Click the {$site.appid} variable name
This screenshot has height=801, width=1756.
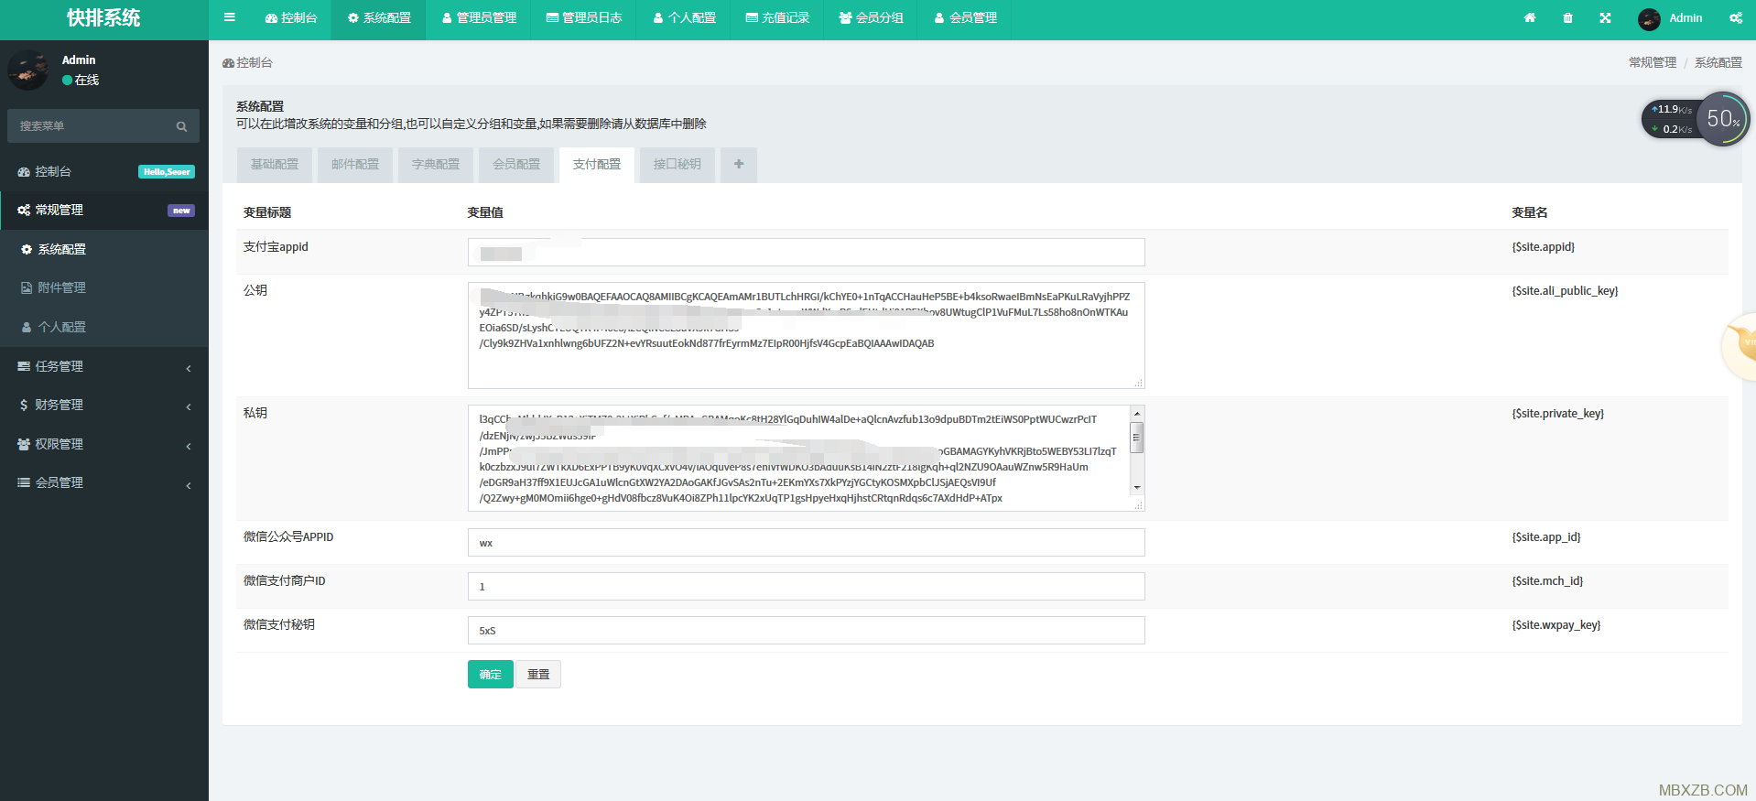pyautogui.click(x=1544, y=247)
